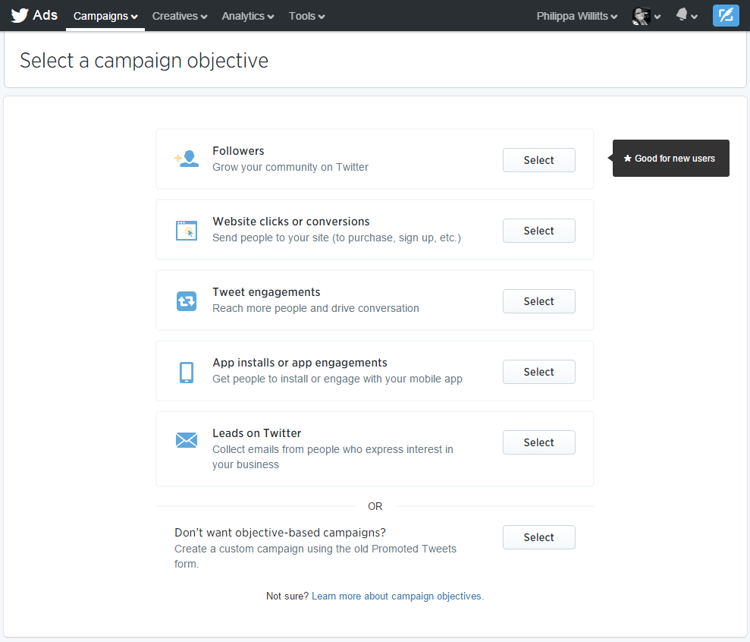Screen dimensions: 750x642
Task: Select Website clicks or conversions objective
Action: tap(538, 231)
